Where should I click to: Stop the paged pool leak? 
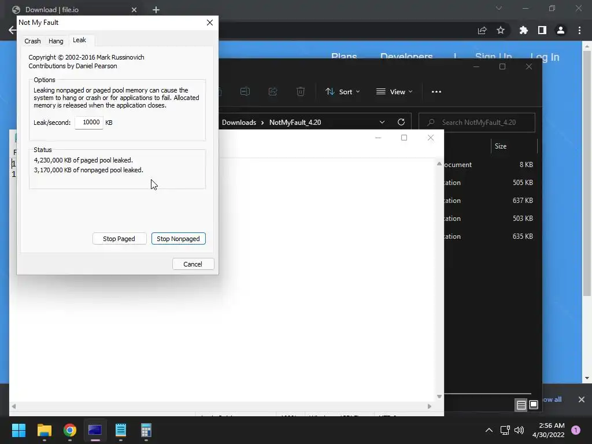click(119, 239)
